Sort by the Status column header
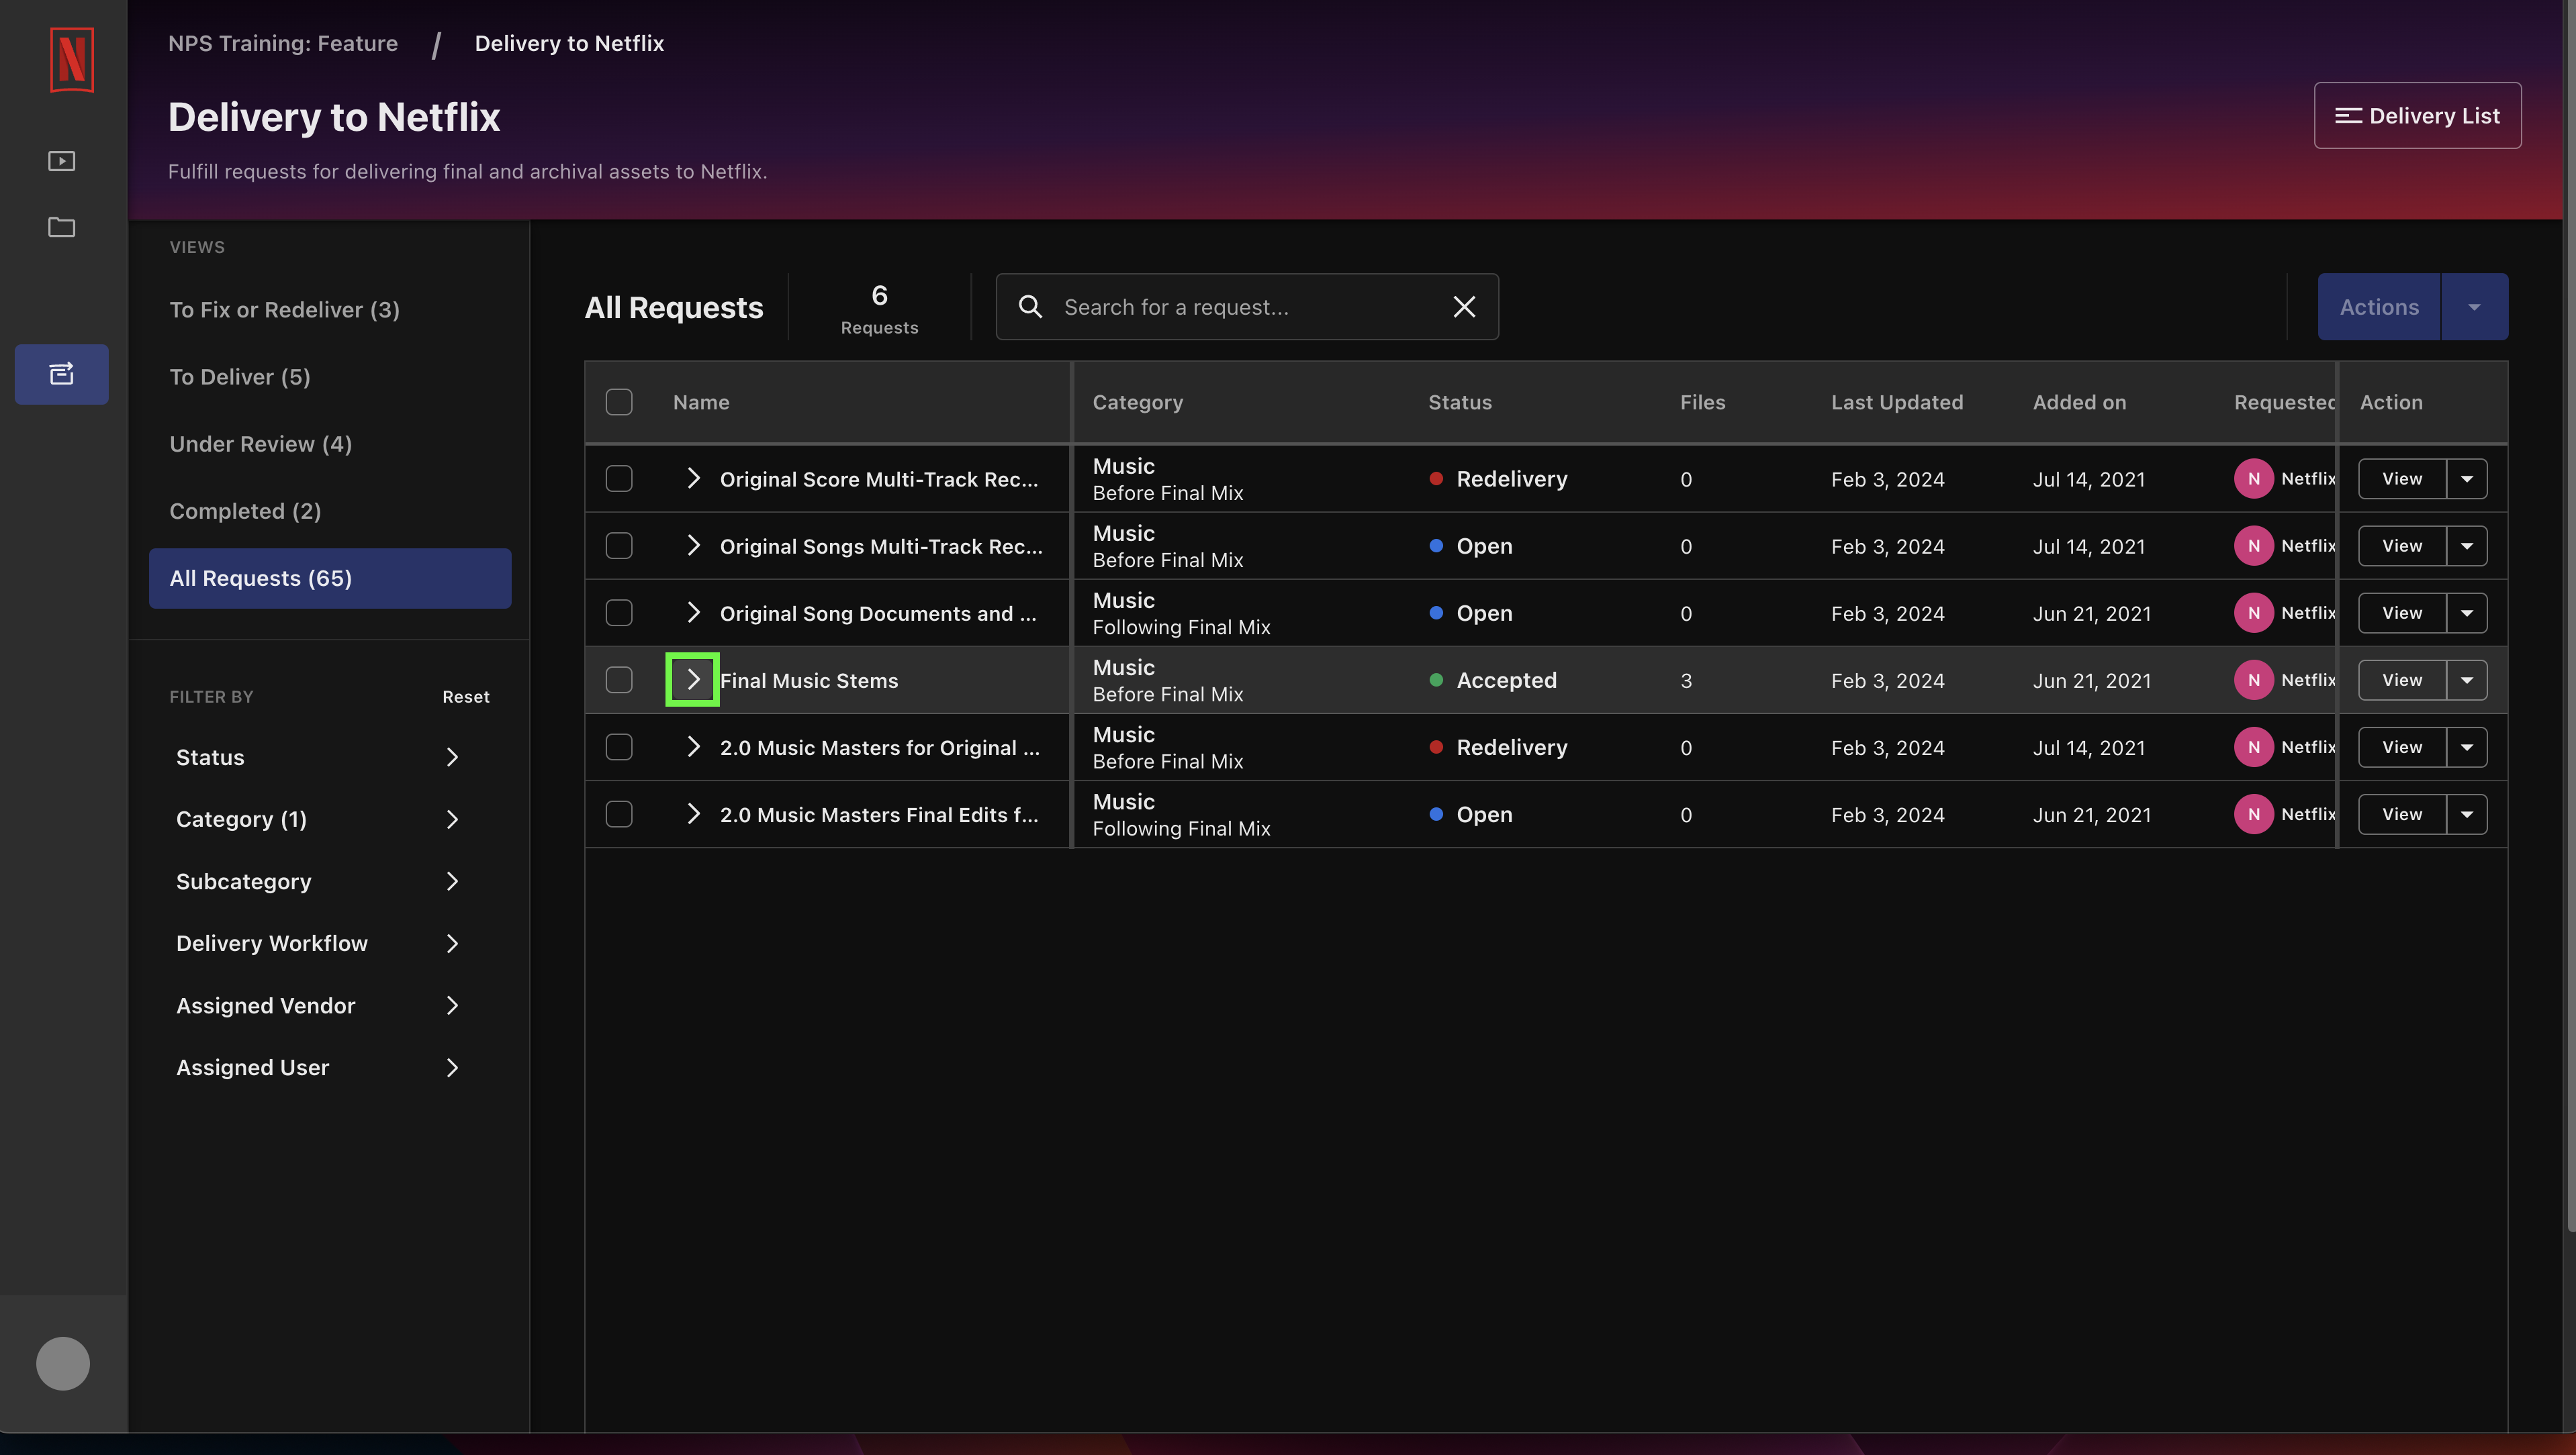Screen dimensions: 2576x1455 pos(1459,402)
